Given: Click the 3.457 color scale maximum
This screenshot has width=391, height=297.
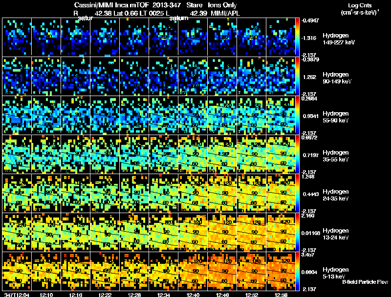Looking at the screenshot, I should click(x=308, y=255).
